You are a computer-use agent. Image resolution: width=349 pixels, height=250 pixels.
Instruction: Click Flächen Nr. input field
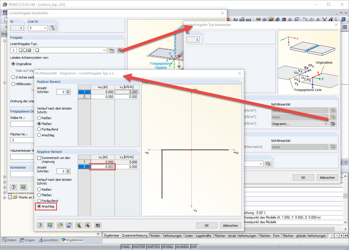(x=22, y=140)
